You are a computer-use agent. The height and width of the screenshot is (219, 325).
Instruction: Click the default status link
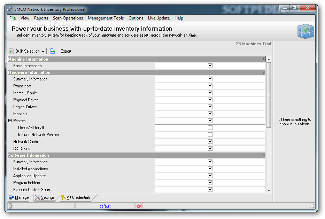[105, 206]
